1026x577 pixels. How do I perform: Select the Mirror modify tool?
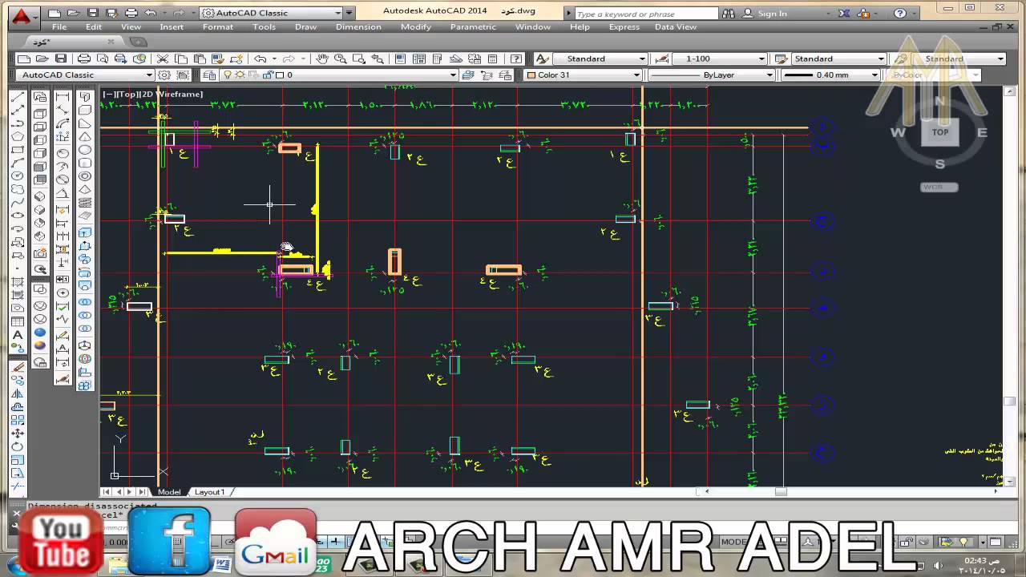[18, 394]
